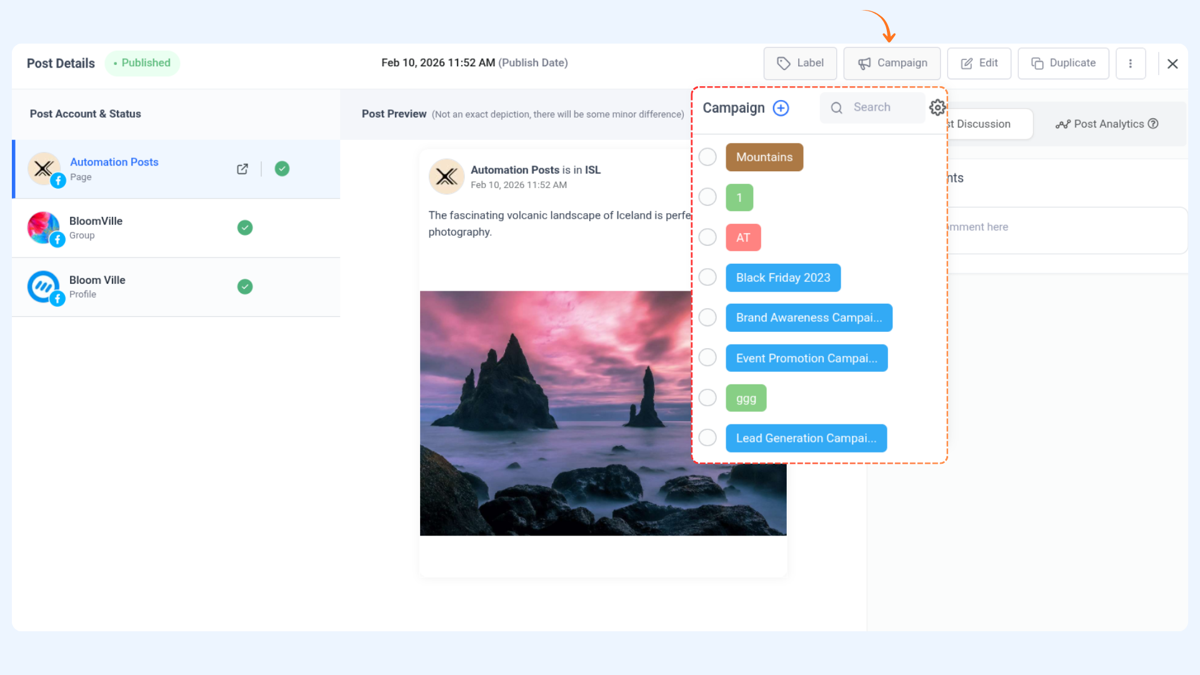Image resolution: width=1200 pixels, height=675 pixels.
Task: Switch to the Post Discussion tab
Action: pyautogui.click(x=987, y=124)
